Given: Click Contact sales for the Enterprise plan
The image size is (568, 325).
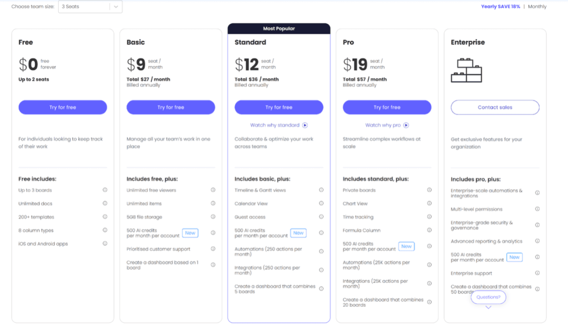Looking at the screenshot, I should coord(495,107).
